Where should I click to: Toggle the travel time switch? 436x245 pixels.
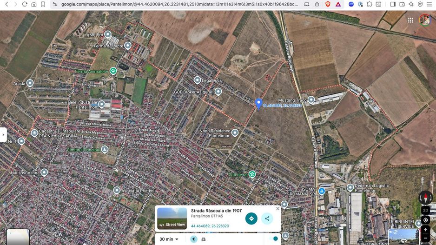click(x=274, y=238)
